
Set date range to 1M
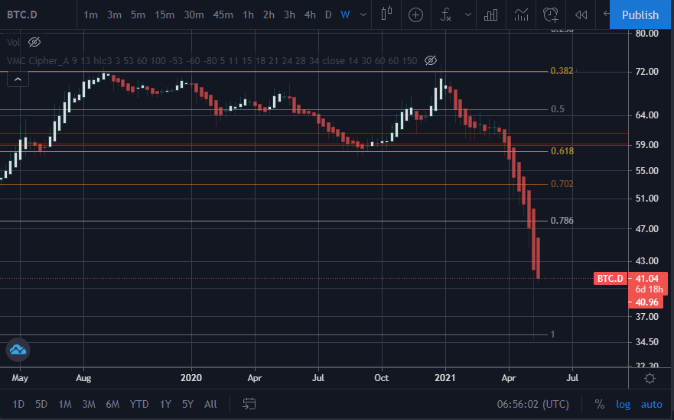coord(65,404)
